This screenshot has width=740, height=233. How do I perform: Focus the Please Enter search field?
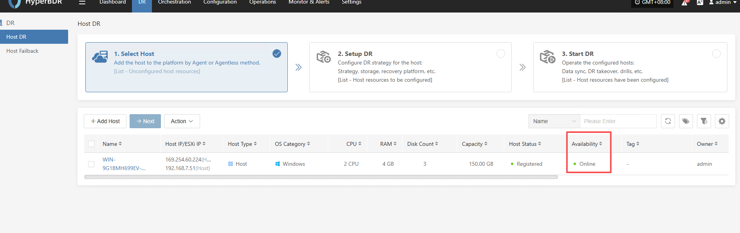click(618, 121)
